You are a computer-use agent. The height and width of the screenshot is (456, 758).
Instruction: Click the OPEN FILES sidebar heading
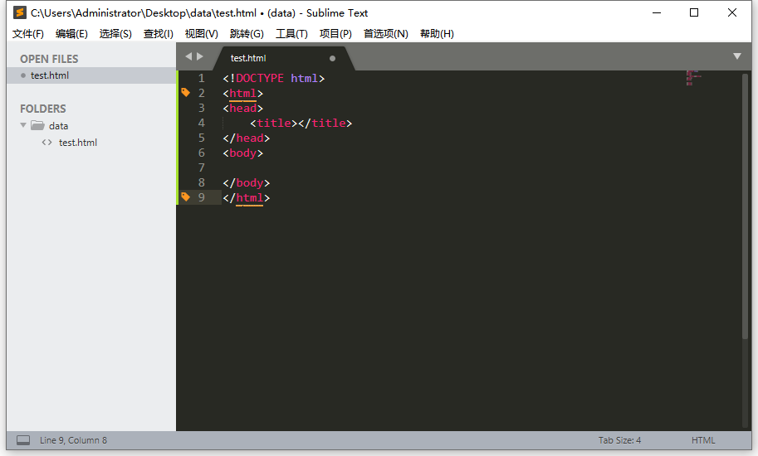(x=49, y=59)
